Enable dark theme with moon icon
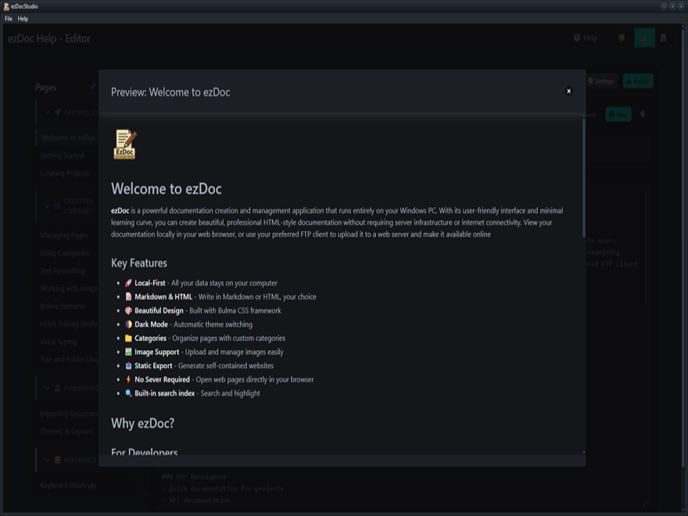688x516 pixels. (644, 38)
